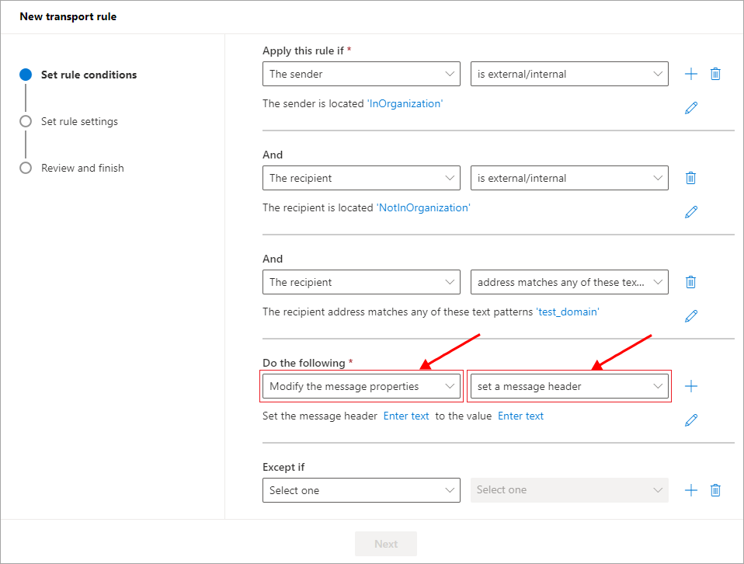Jump to 'Review and finish' step
The image size is (744, 564).
(82, 168)
